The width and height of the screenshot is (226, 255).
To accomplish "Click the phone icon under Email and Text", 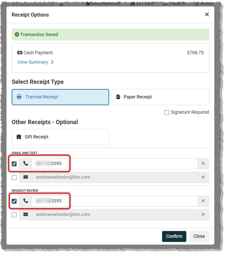I will pyautogui.click(x=26, y=164).
